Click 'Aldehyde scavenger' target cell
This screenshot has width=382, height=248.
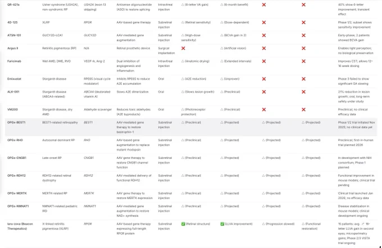[x=98, y=109]
